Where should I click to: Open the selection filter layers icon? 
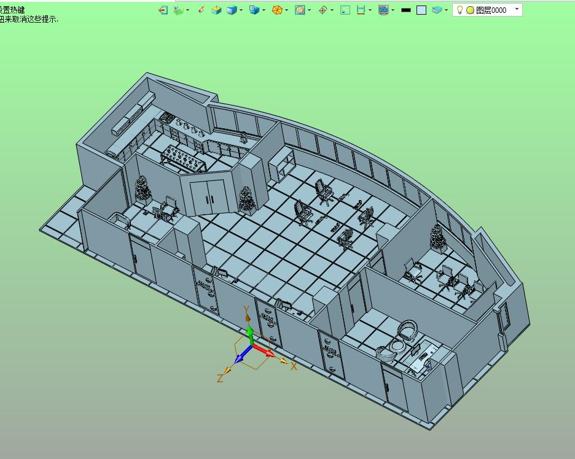(179, 10)
